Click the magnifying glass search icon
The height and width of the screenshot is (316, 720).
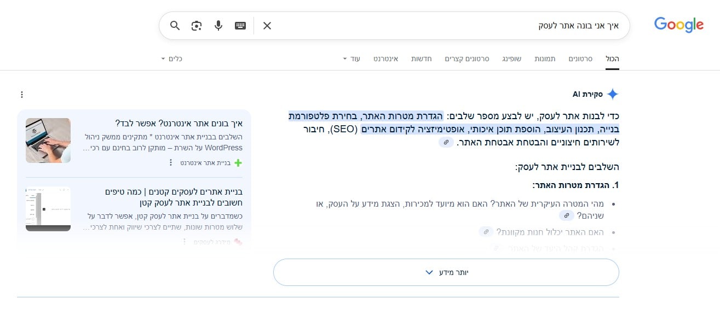[x=175, y=25]
